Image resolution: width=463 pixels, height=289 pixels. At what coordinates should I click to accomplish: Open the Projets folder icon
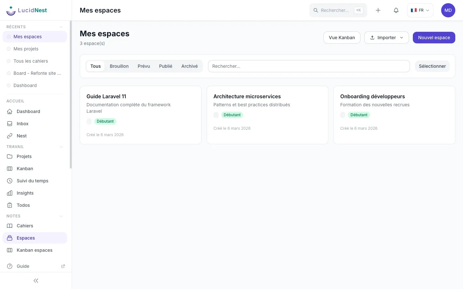(x=10, y=156)
